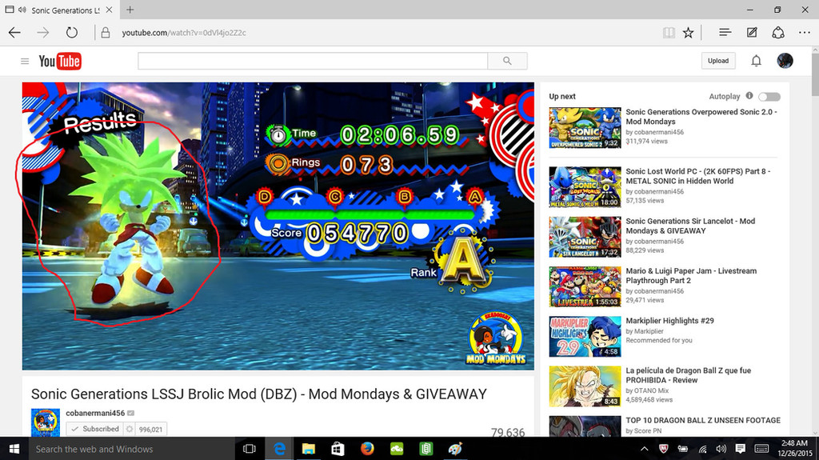Click Search the web and Windows box

pos(130,449)
